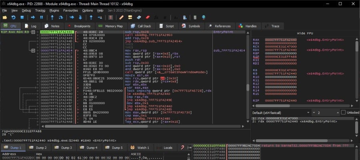
Task: Click the Run to User Code icon
Action: point(100,18)
